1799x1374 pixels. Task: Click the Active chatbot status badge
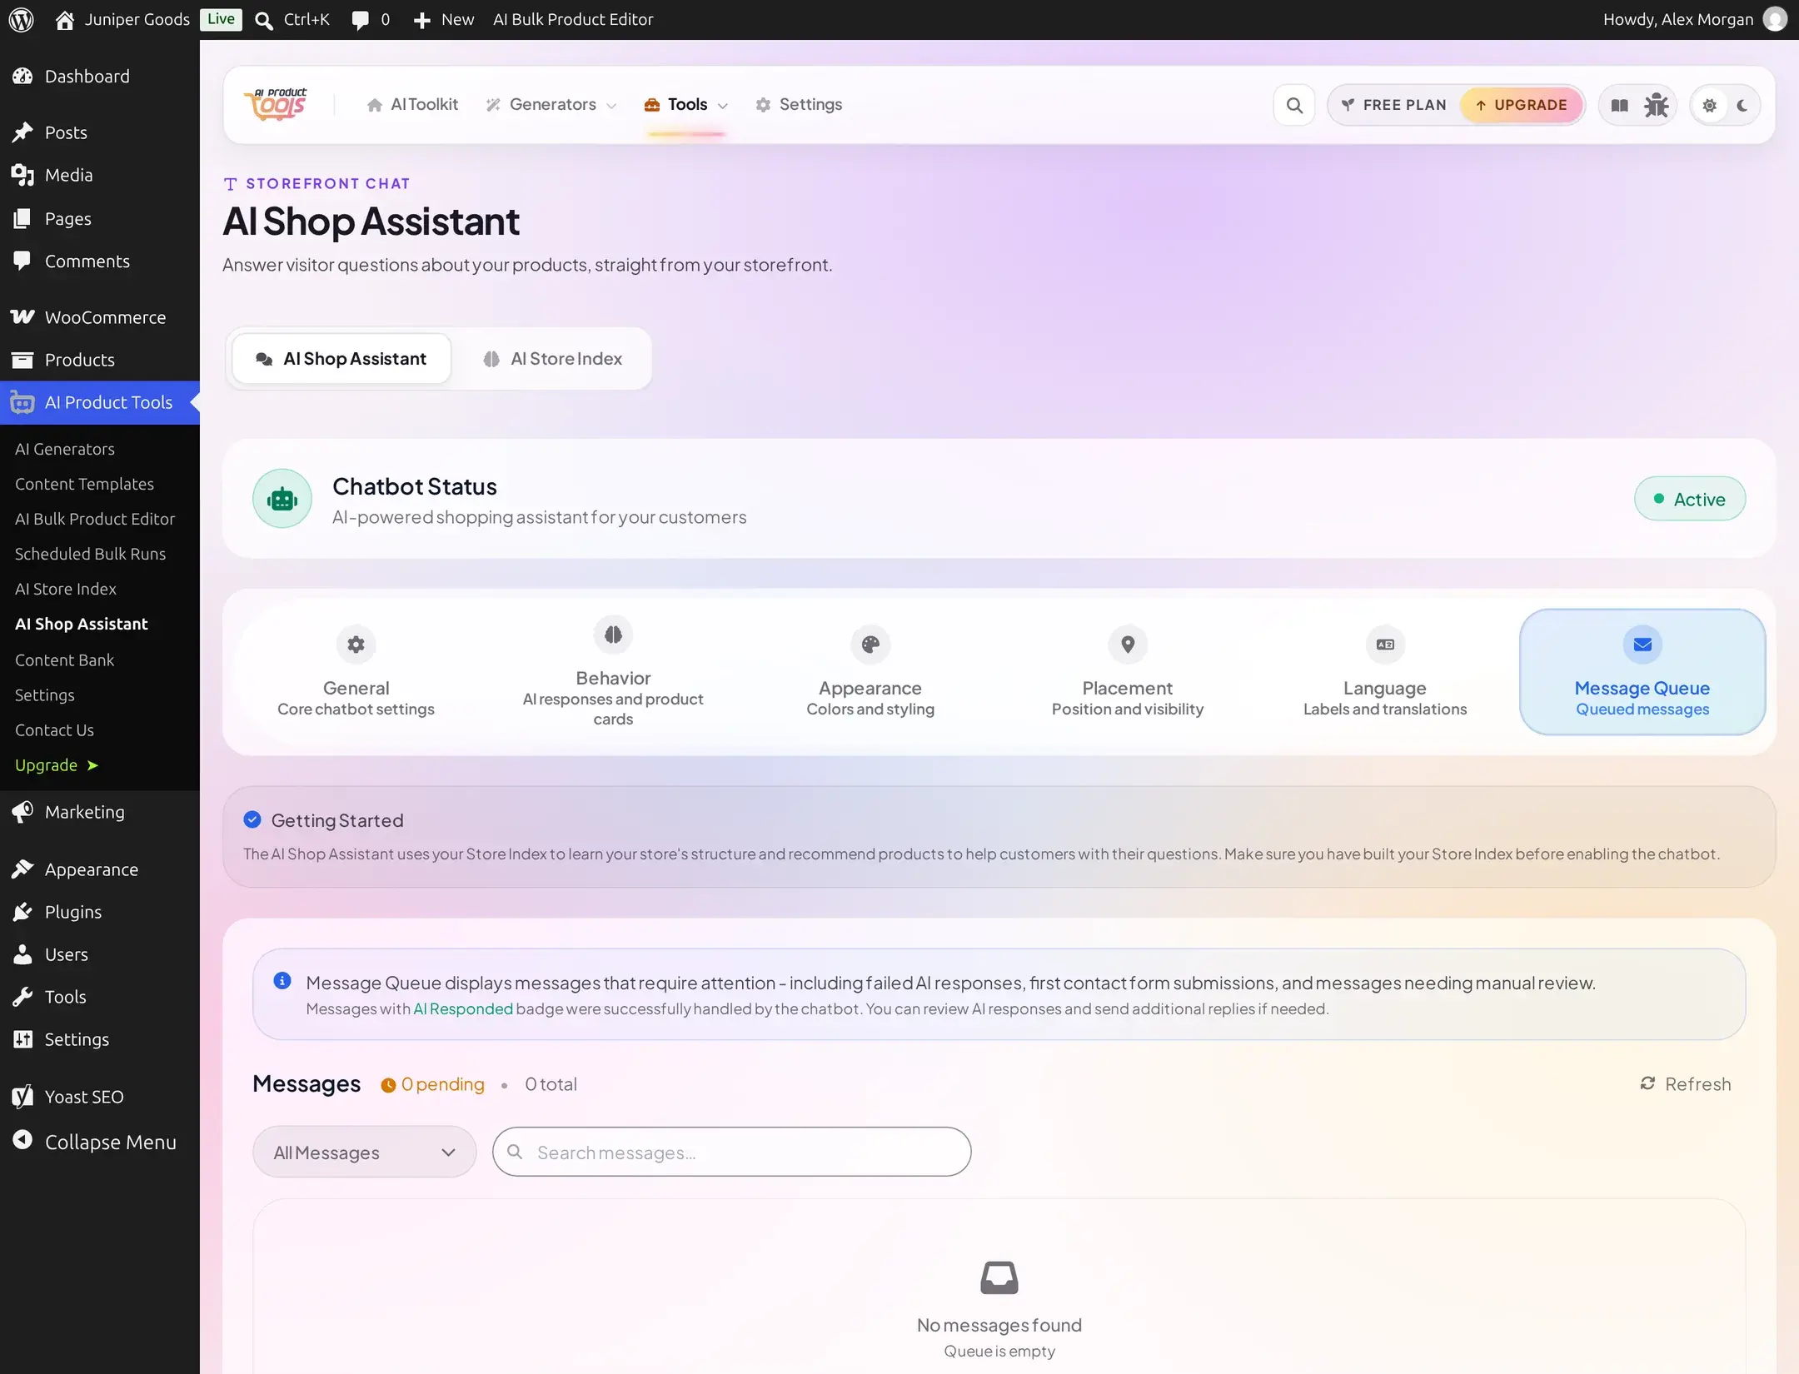1689,499
